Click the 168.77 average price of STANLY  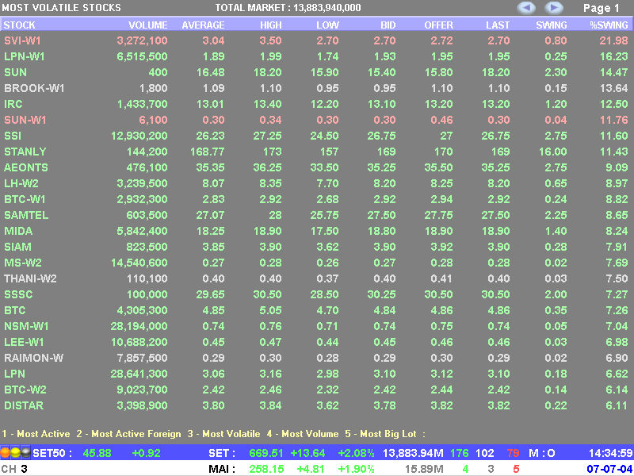[x=207, y=152]
